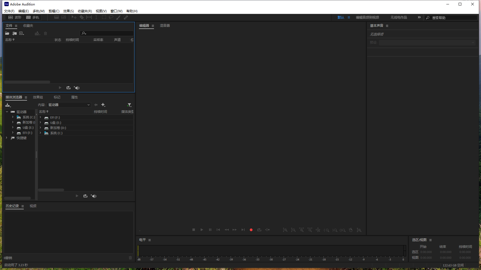Select the Time Selection tool
This screenshot has height=270, width=481.
point(96,17)
